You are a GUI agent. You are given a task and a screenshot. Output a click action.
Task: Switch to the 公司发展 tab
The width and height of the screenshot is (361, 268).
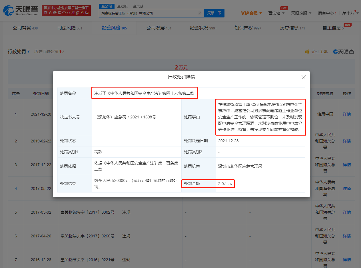tap(159, 28)
